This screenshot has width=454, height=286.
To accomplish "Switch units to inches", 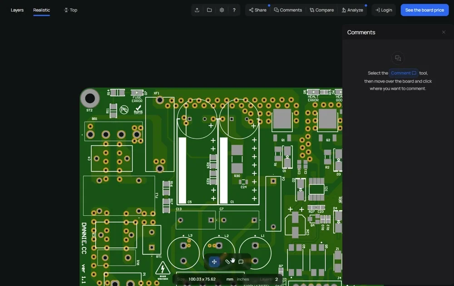I will (242, 279).
